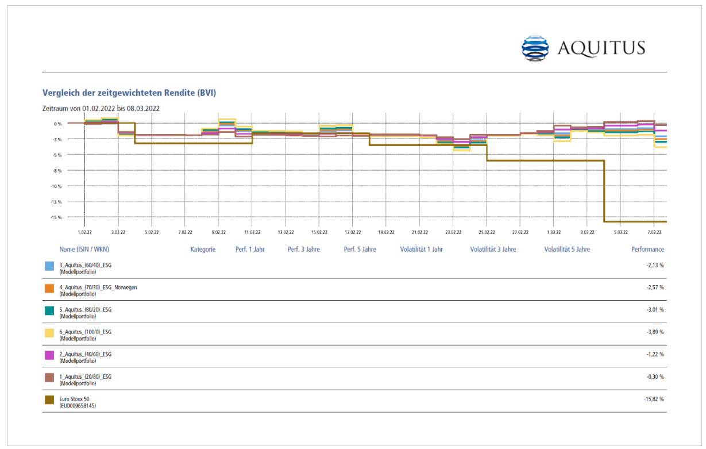Open the 4_Aquitus_(70/30)_ESG_Norwegen portfolio name
Image resolution: width=706 pixels, height=449 pixels.
point(98,286)
